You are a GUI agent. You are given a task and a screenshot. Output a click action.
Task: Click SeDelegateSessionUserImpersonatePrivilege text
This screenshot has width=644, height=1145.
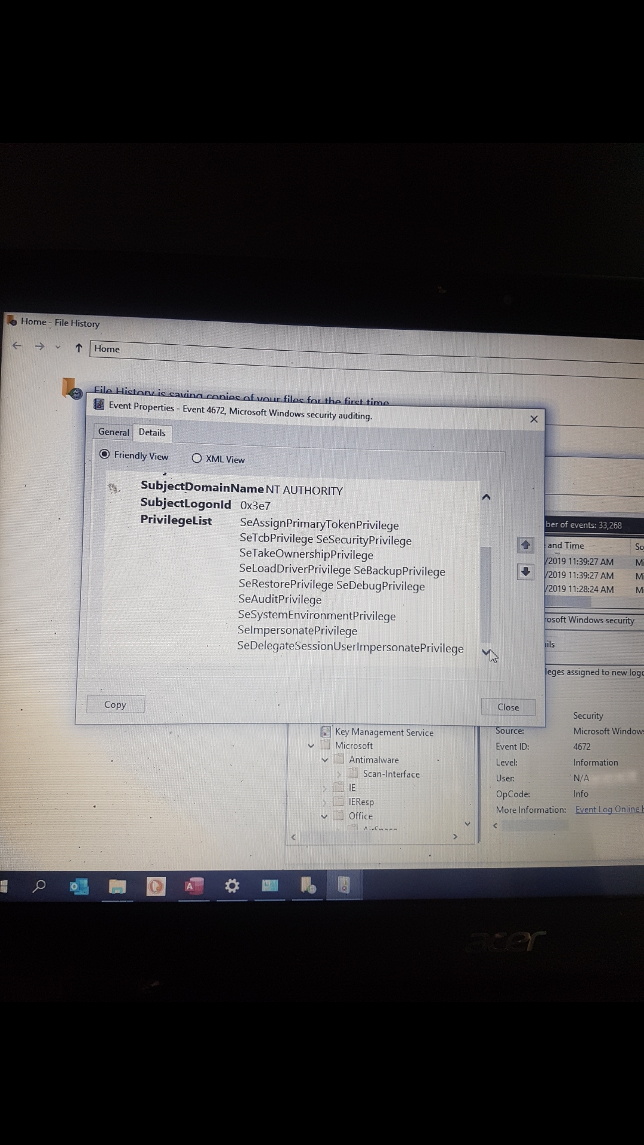tap(350, 646)
